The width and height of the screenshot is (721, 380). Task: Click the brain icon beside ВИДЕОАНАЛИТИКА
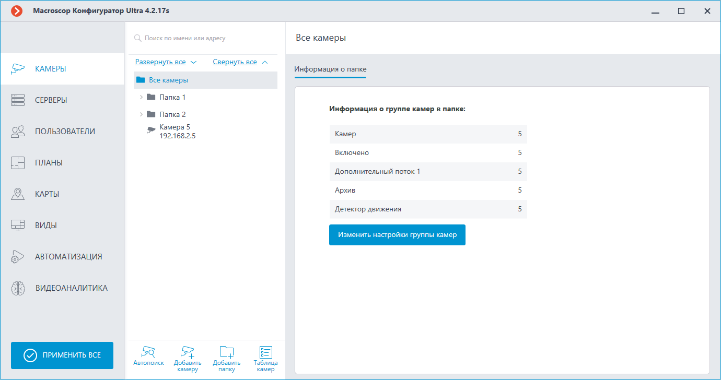[18, 288]
